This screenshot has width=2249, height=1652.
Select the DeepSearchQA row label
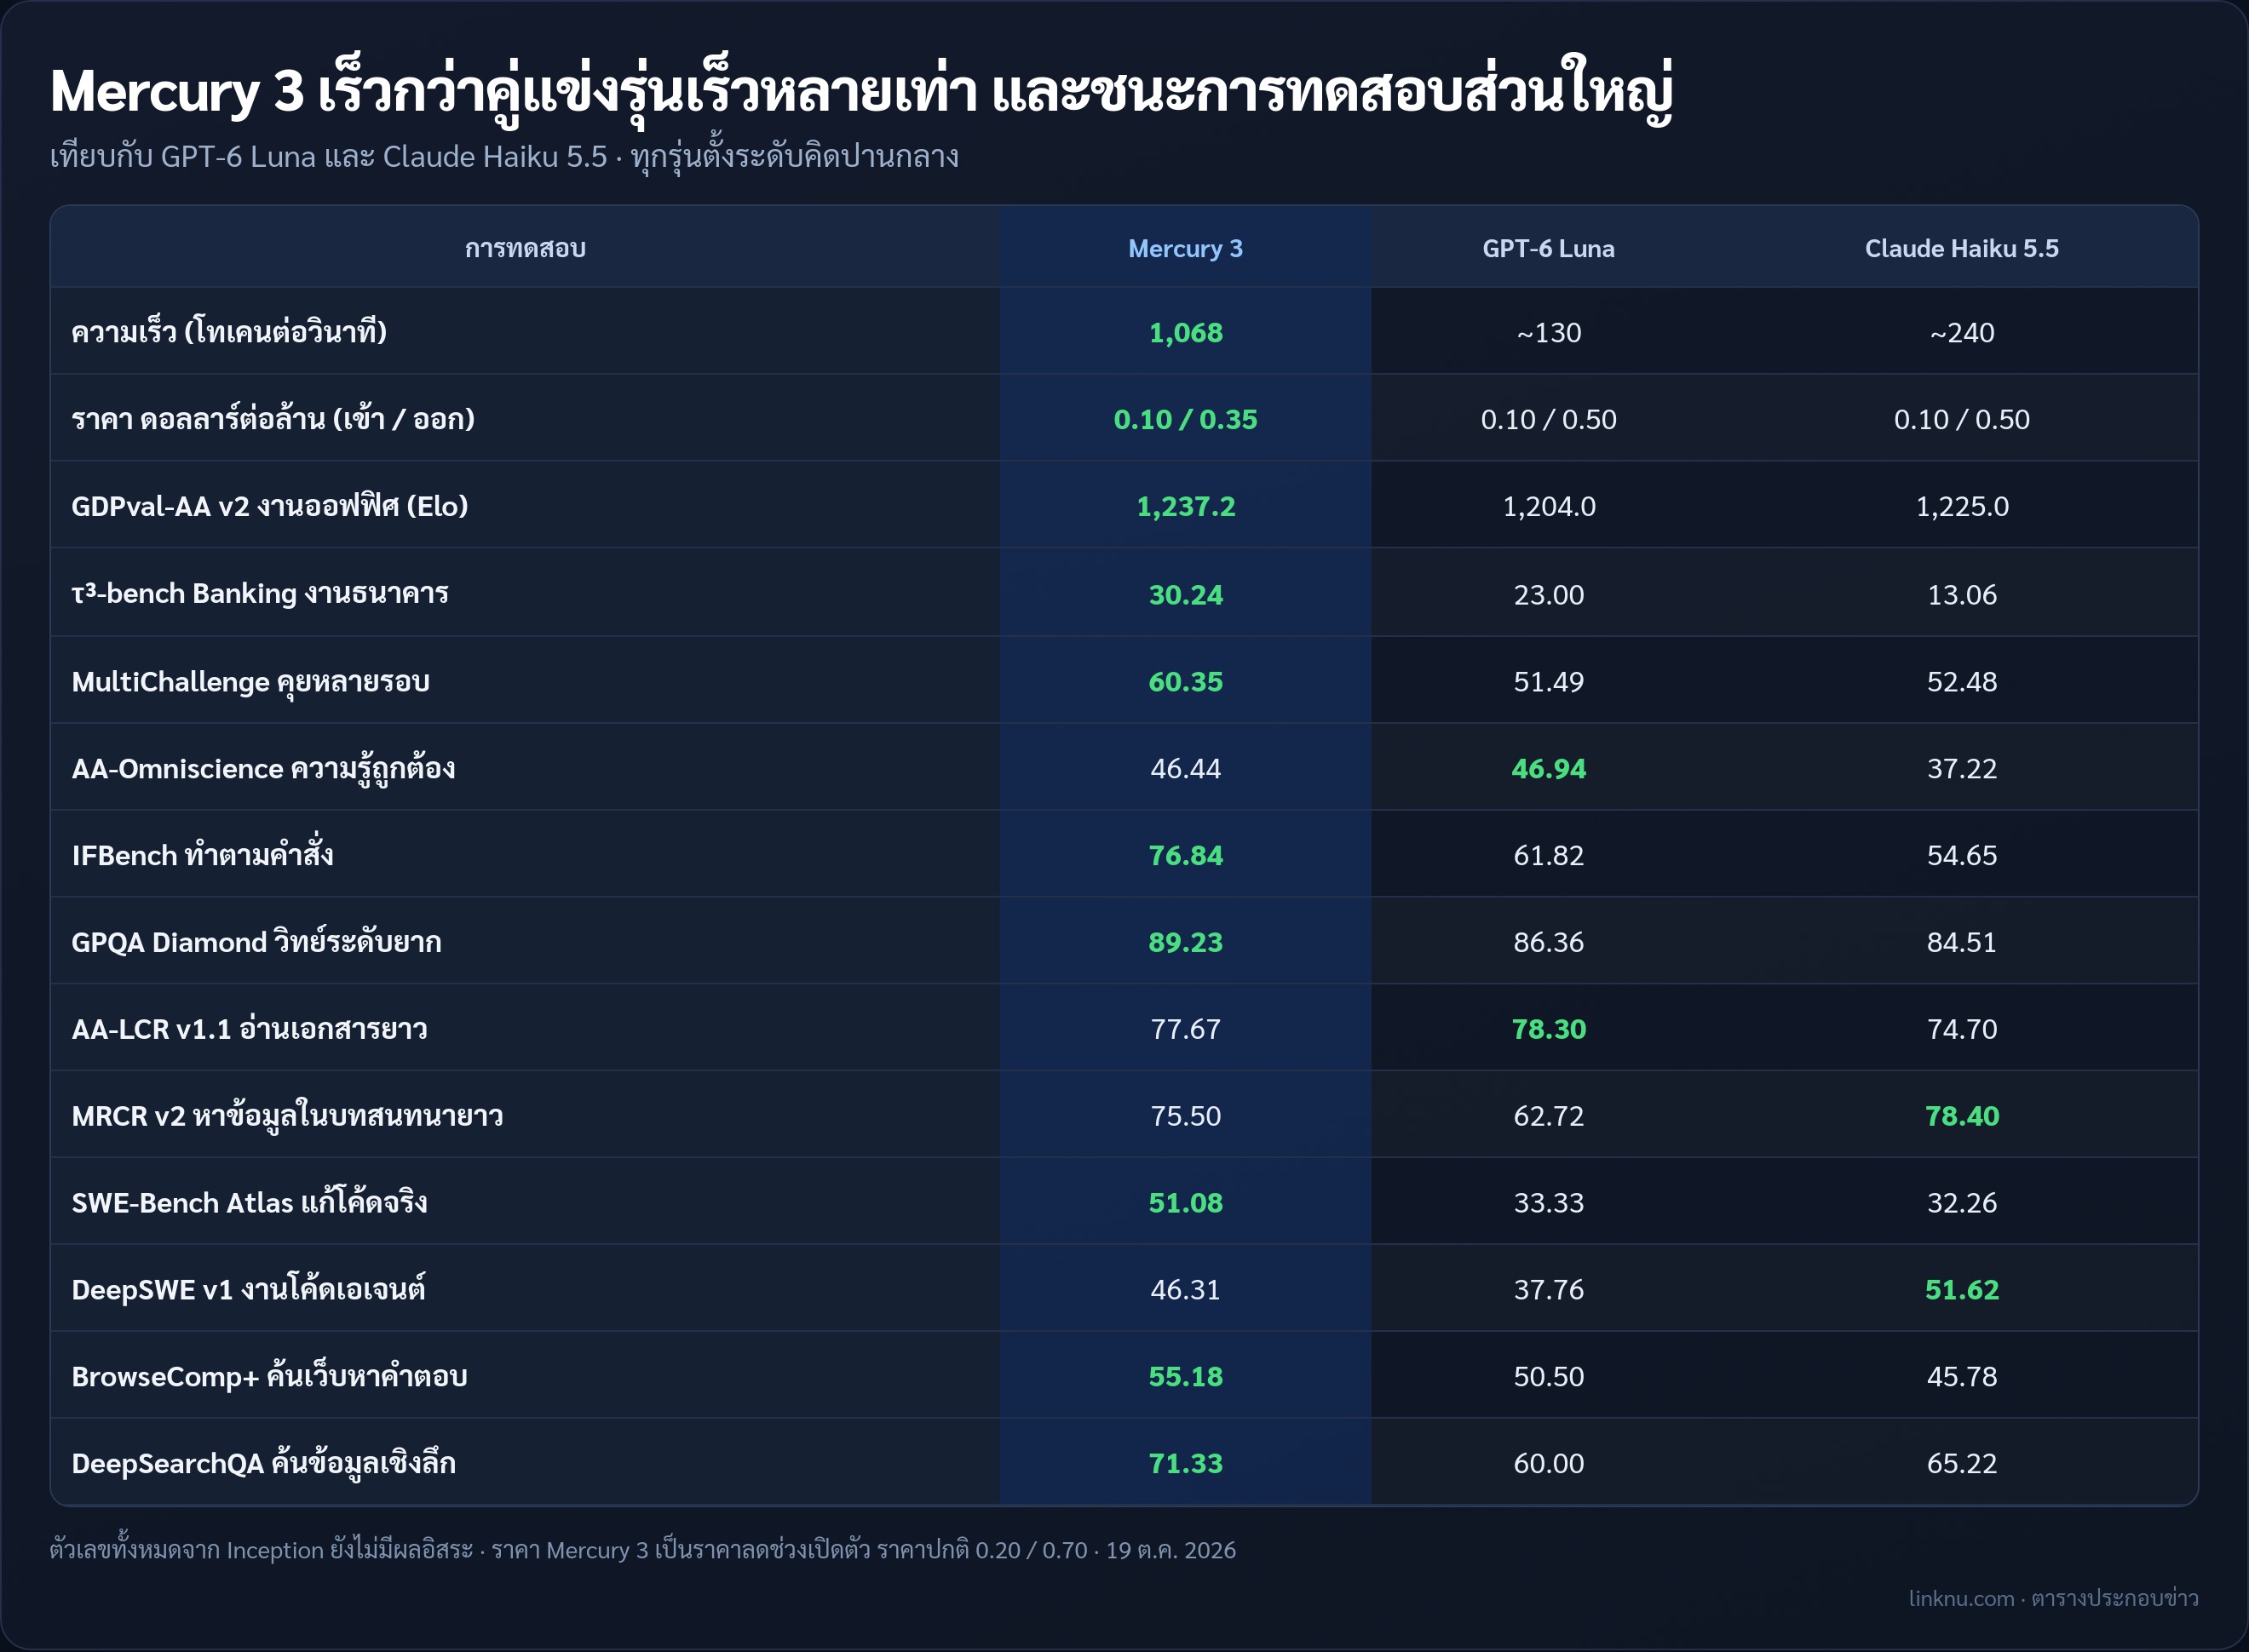tap(264, 1463)
